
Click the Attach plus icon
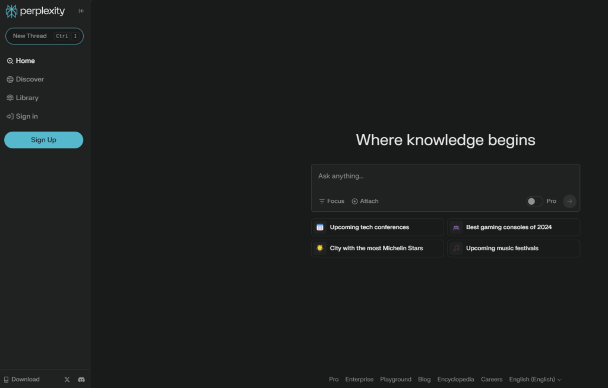(355, 201)
